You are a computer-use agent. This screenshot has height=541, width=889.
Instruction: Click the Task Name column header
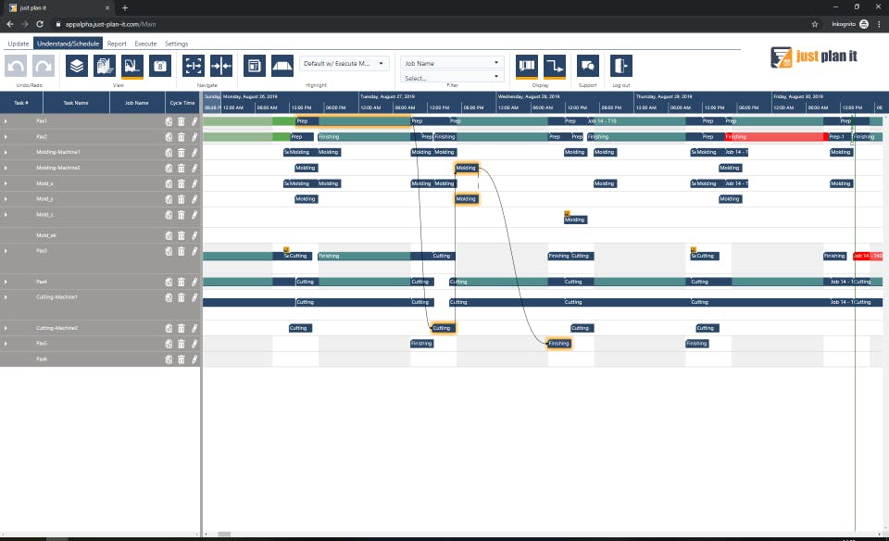coord(76,103)
